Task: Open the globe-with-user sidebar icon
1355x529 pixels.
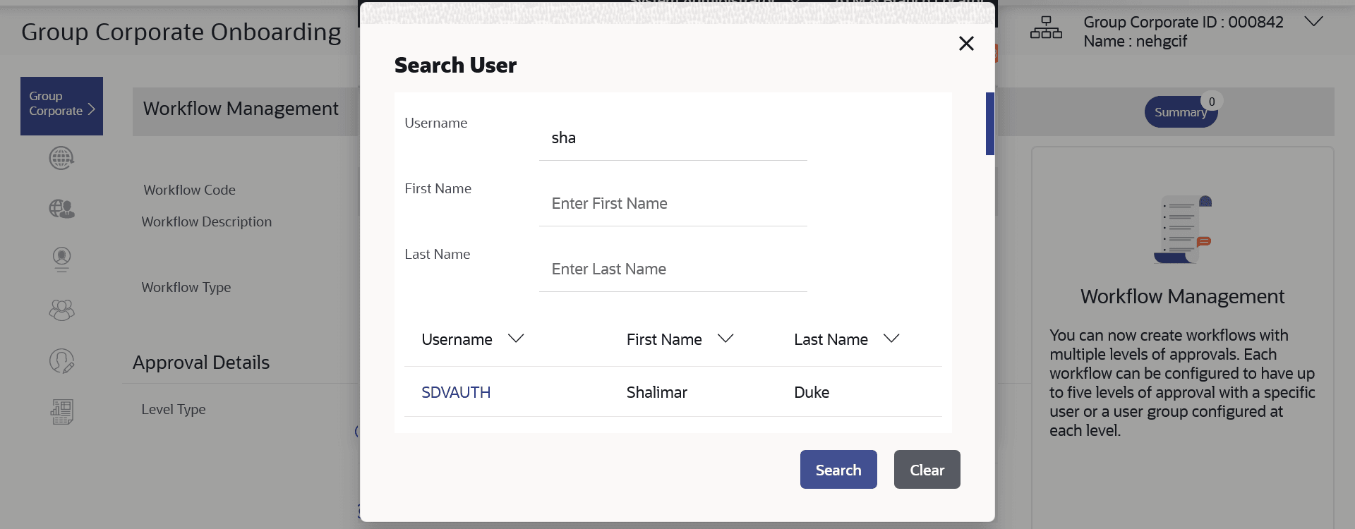Action: (61, 209)
